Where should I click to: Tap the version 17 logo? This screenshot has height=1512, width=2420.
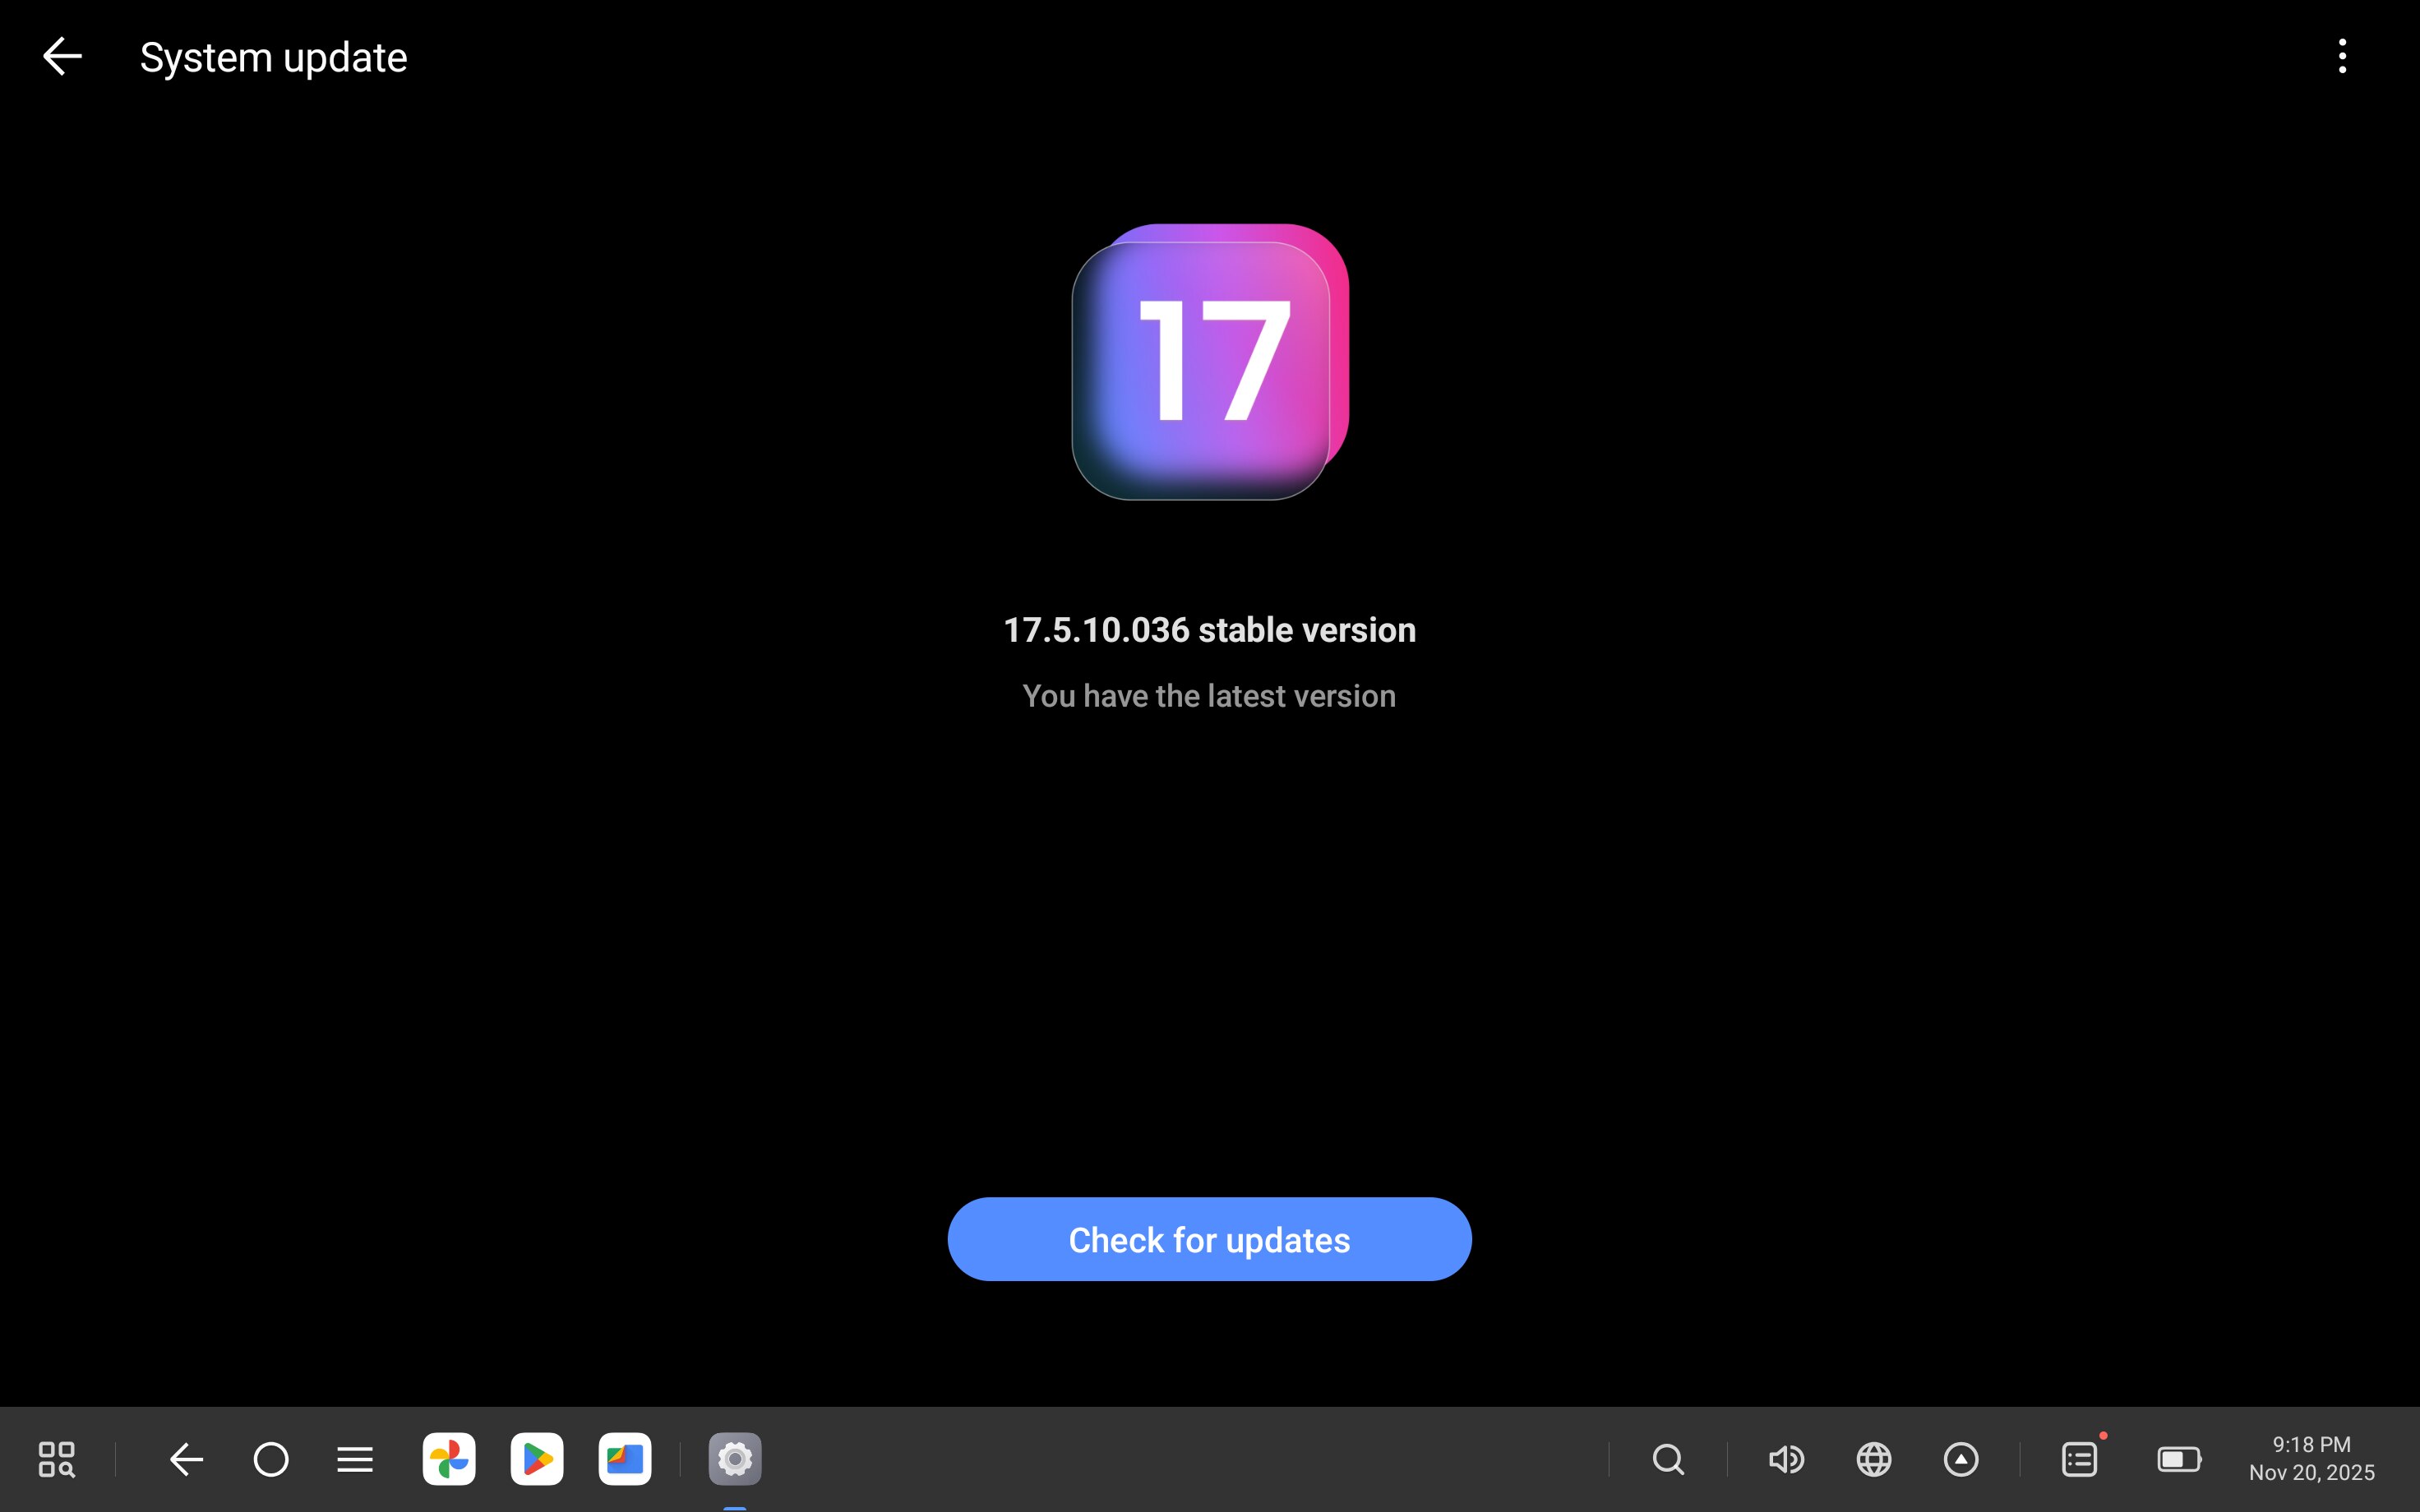pyautogui.click(x=1210, y=361)
